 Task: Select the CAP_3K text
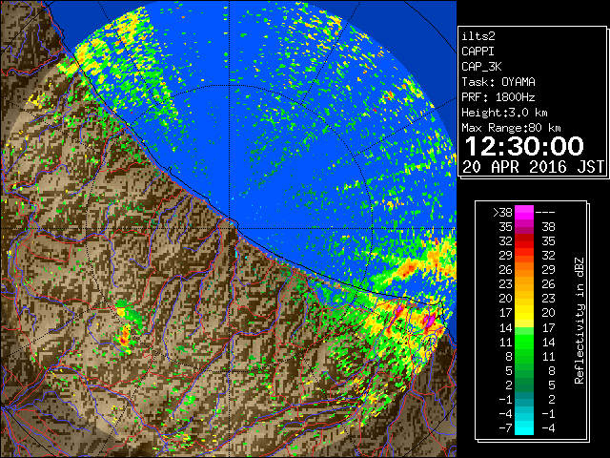click(481, 67)
